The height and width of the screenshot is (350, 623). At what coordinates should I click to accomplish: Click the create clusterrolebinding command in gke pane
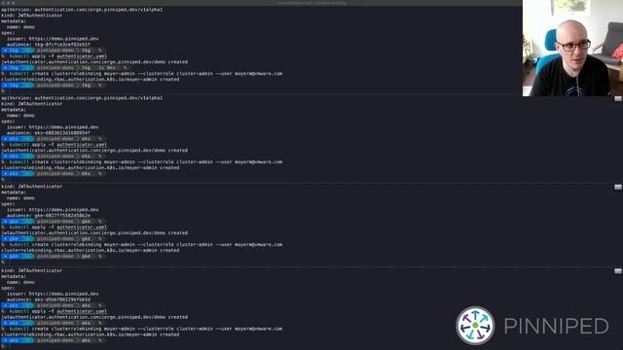point(146,245)
